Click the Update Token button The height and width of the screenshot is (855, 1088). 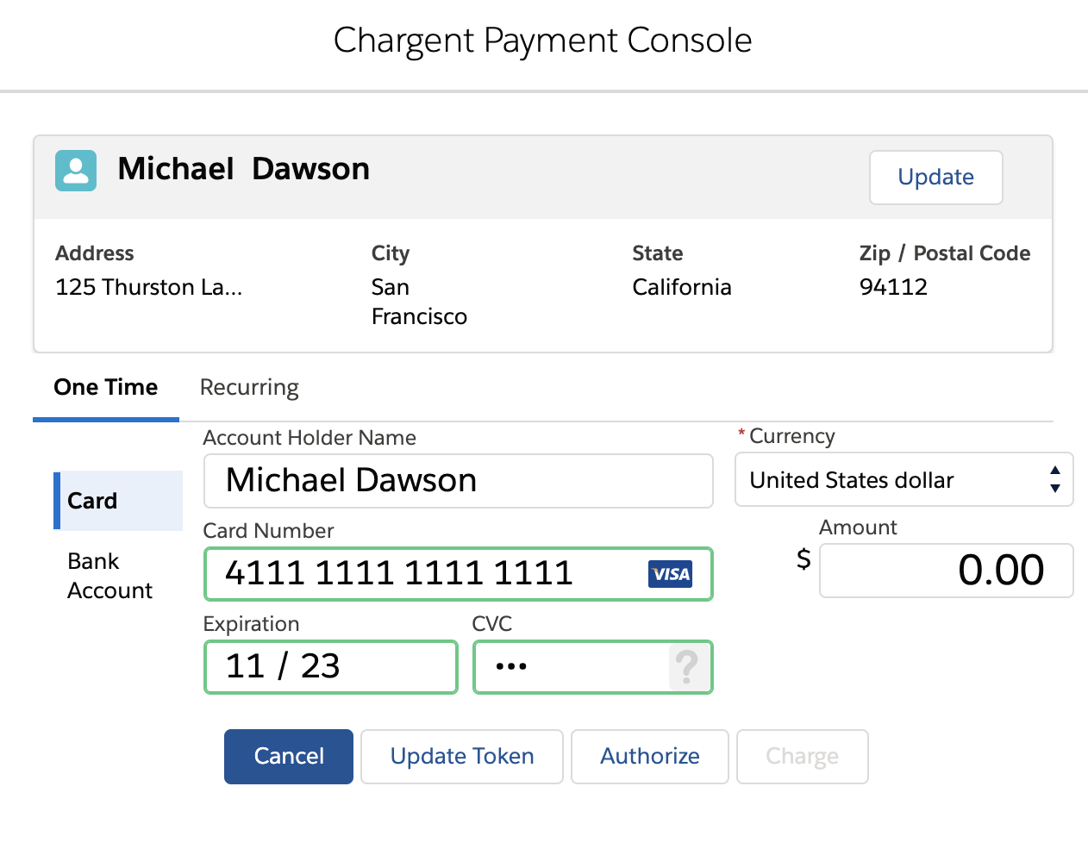(x=461, y=756)
